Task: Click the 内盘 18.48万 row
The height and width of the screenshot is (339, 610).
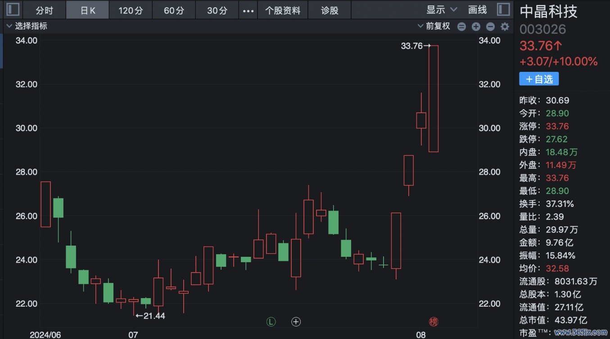Action: tap(548, 152)
